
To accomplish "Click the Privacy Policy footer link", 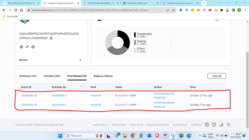I will (119, 125).
